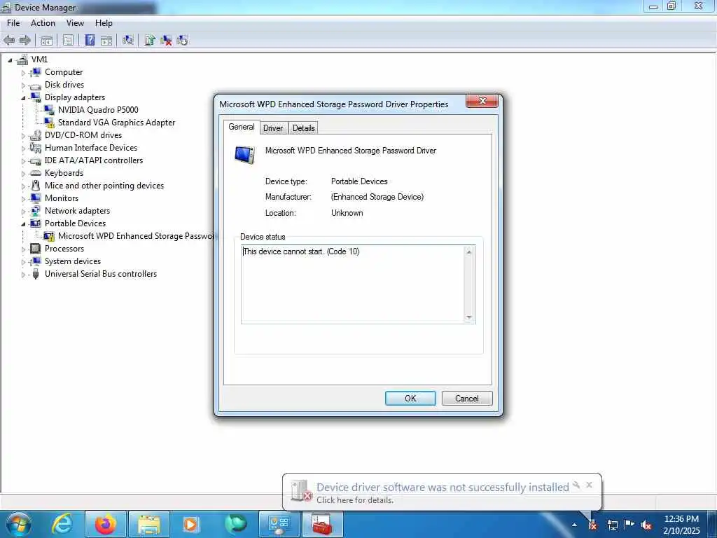Click 'Click here for details' in the balloon
717x538 pixels.
point(355,500)
